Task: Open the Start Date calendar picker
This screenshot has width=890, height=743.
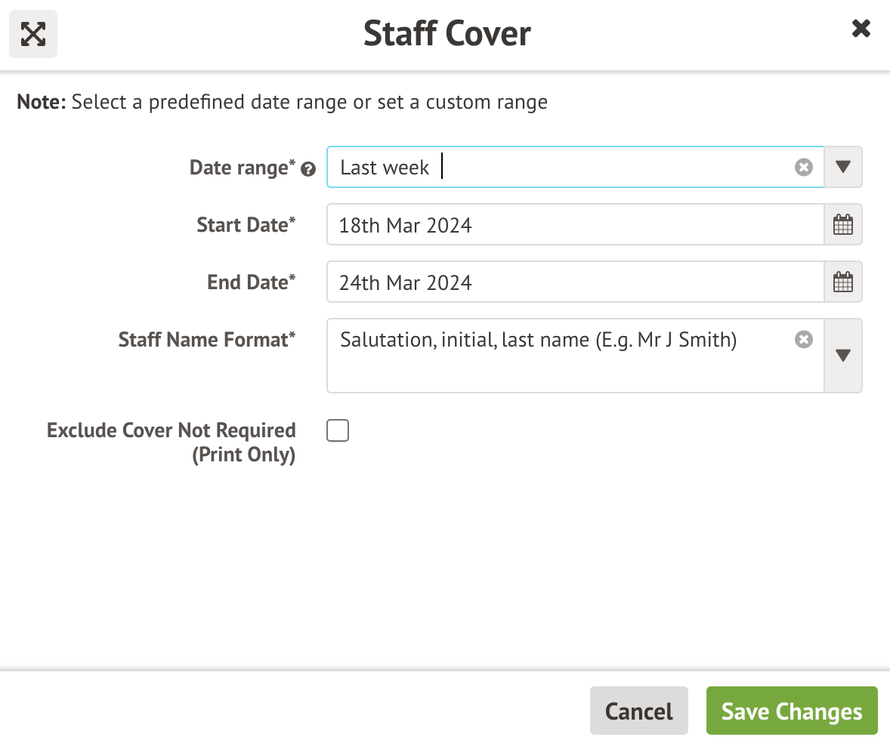Action: tap(842, 225)
